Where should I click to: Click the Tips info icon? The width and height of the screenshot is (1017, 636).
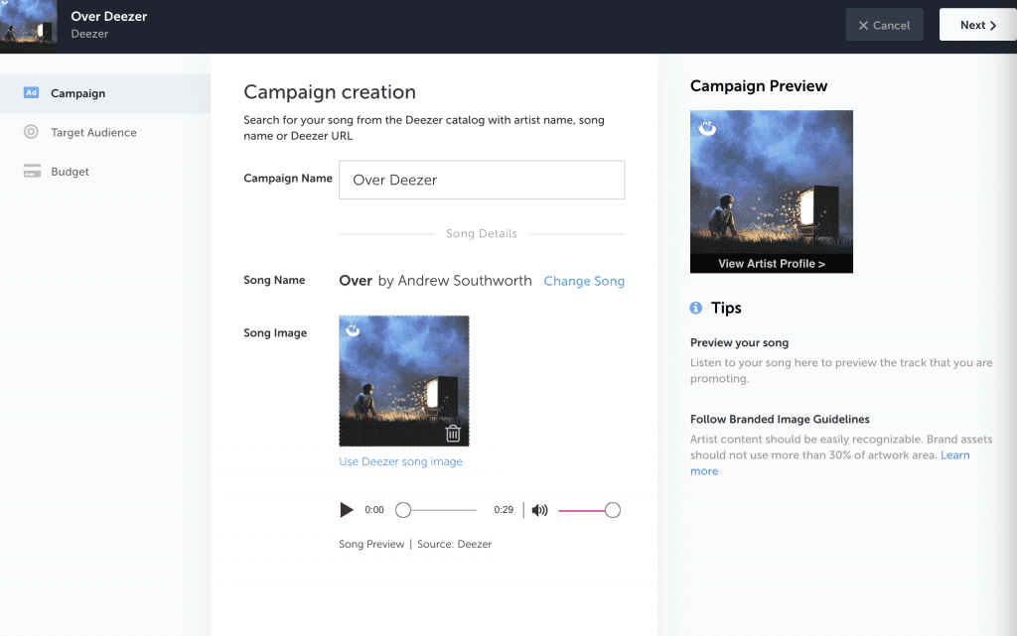[696, 308]
